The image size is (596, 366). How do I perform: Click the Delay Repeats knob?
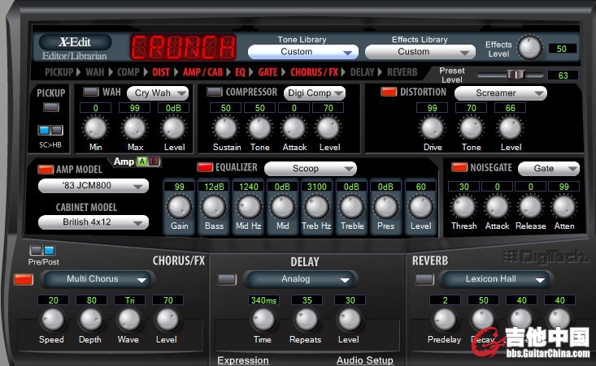pyautogui.click(x=307, y=320)
